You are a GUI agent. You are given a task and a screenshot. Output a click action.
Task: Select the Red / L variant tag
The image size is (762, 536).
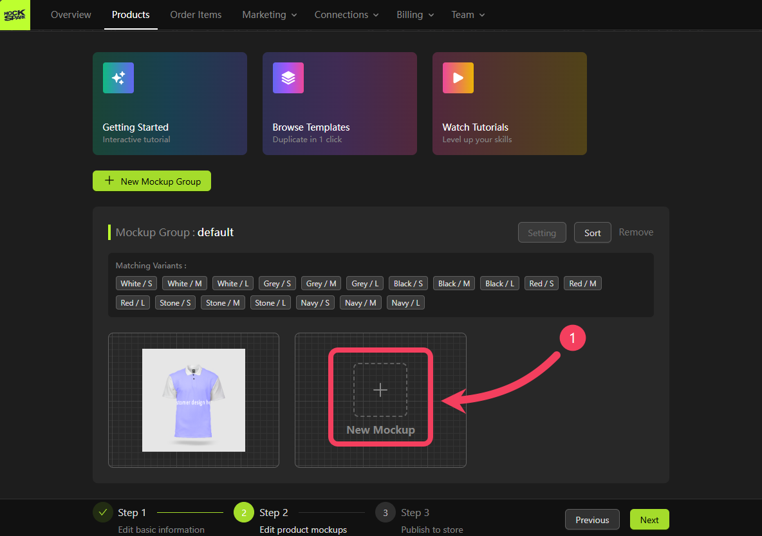click(x=133, y=302)
